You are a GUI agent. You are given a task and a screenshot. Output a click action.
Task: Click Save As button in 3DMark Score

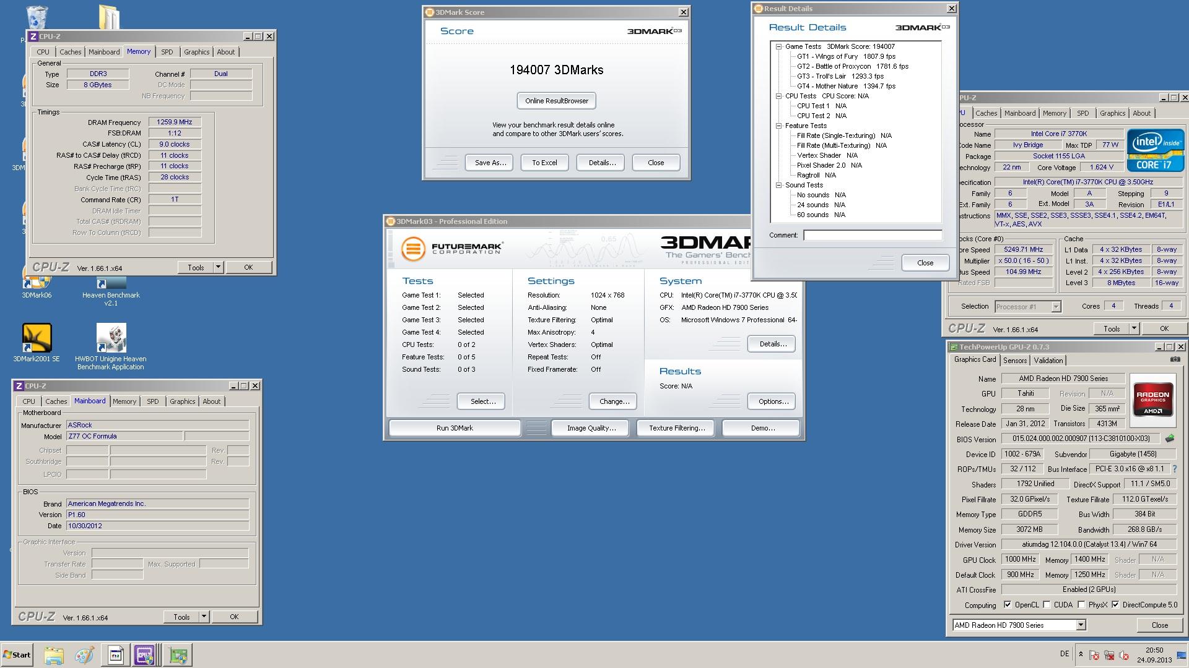(490, 163)
